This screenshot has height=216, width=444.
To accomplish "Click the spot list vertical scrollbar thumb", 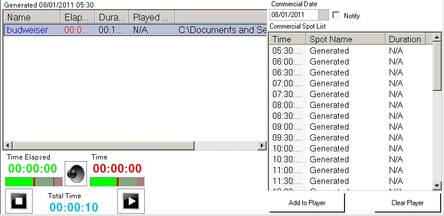I will 437,67.
